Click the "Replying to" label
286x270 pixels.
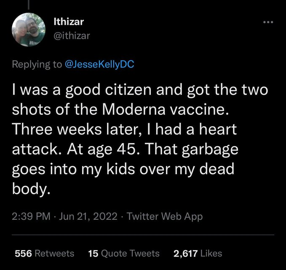[x=36, y=65]
